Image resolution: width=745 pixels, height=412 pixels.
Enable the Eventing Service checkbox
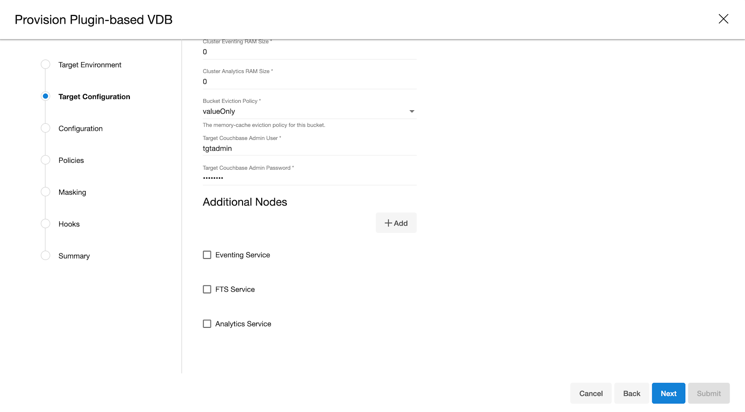point(207,255)
